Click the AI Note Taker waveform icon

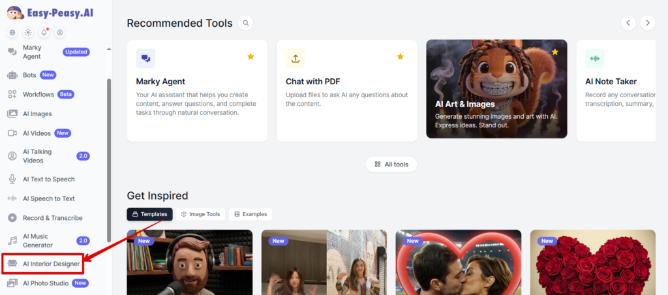595,58
